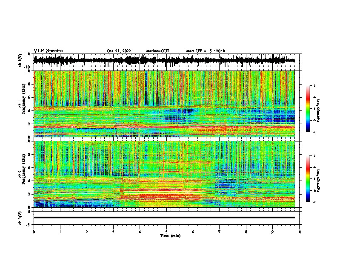Click the "-5" tick on ch.3(V) axis
Image resolution: width=337 pixels, height=260 pixels.
[x=29, y=225]
